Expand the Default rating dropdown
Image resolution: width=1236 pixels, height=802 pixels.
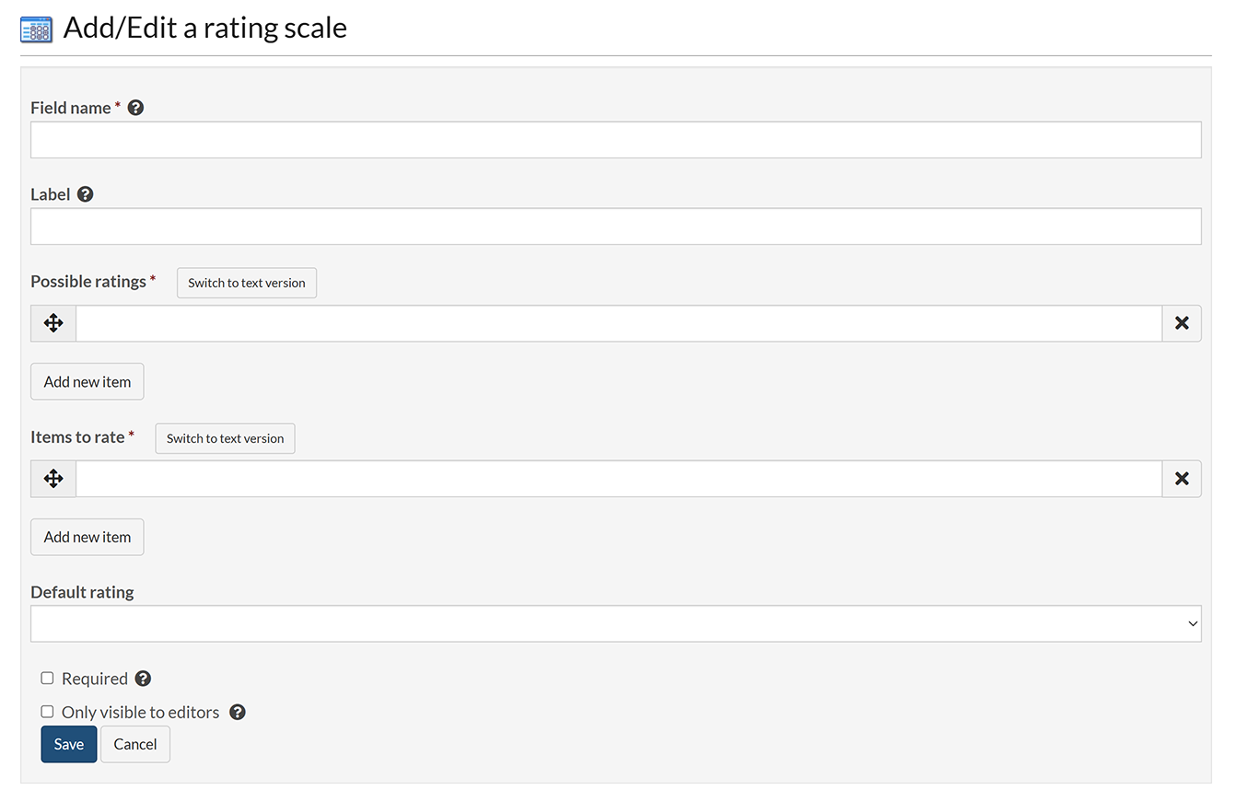tap(615, 623)
